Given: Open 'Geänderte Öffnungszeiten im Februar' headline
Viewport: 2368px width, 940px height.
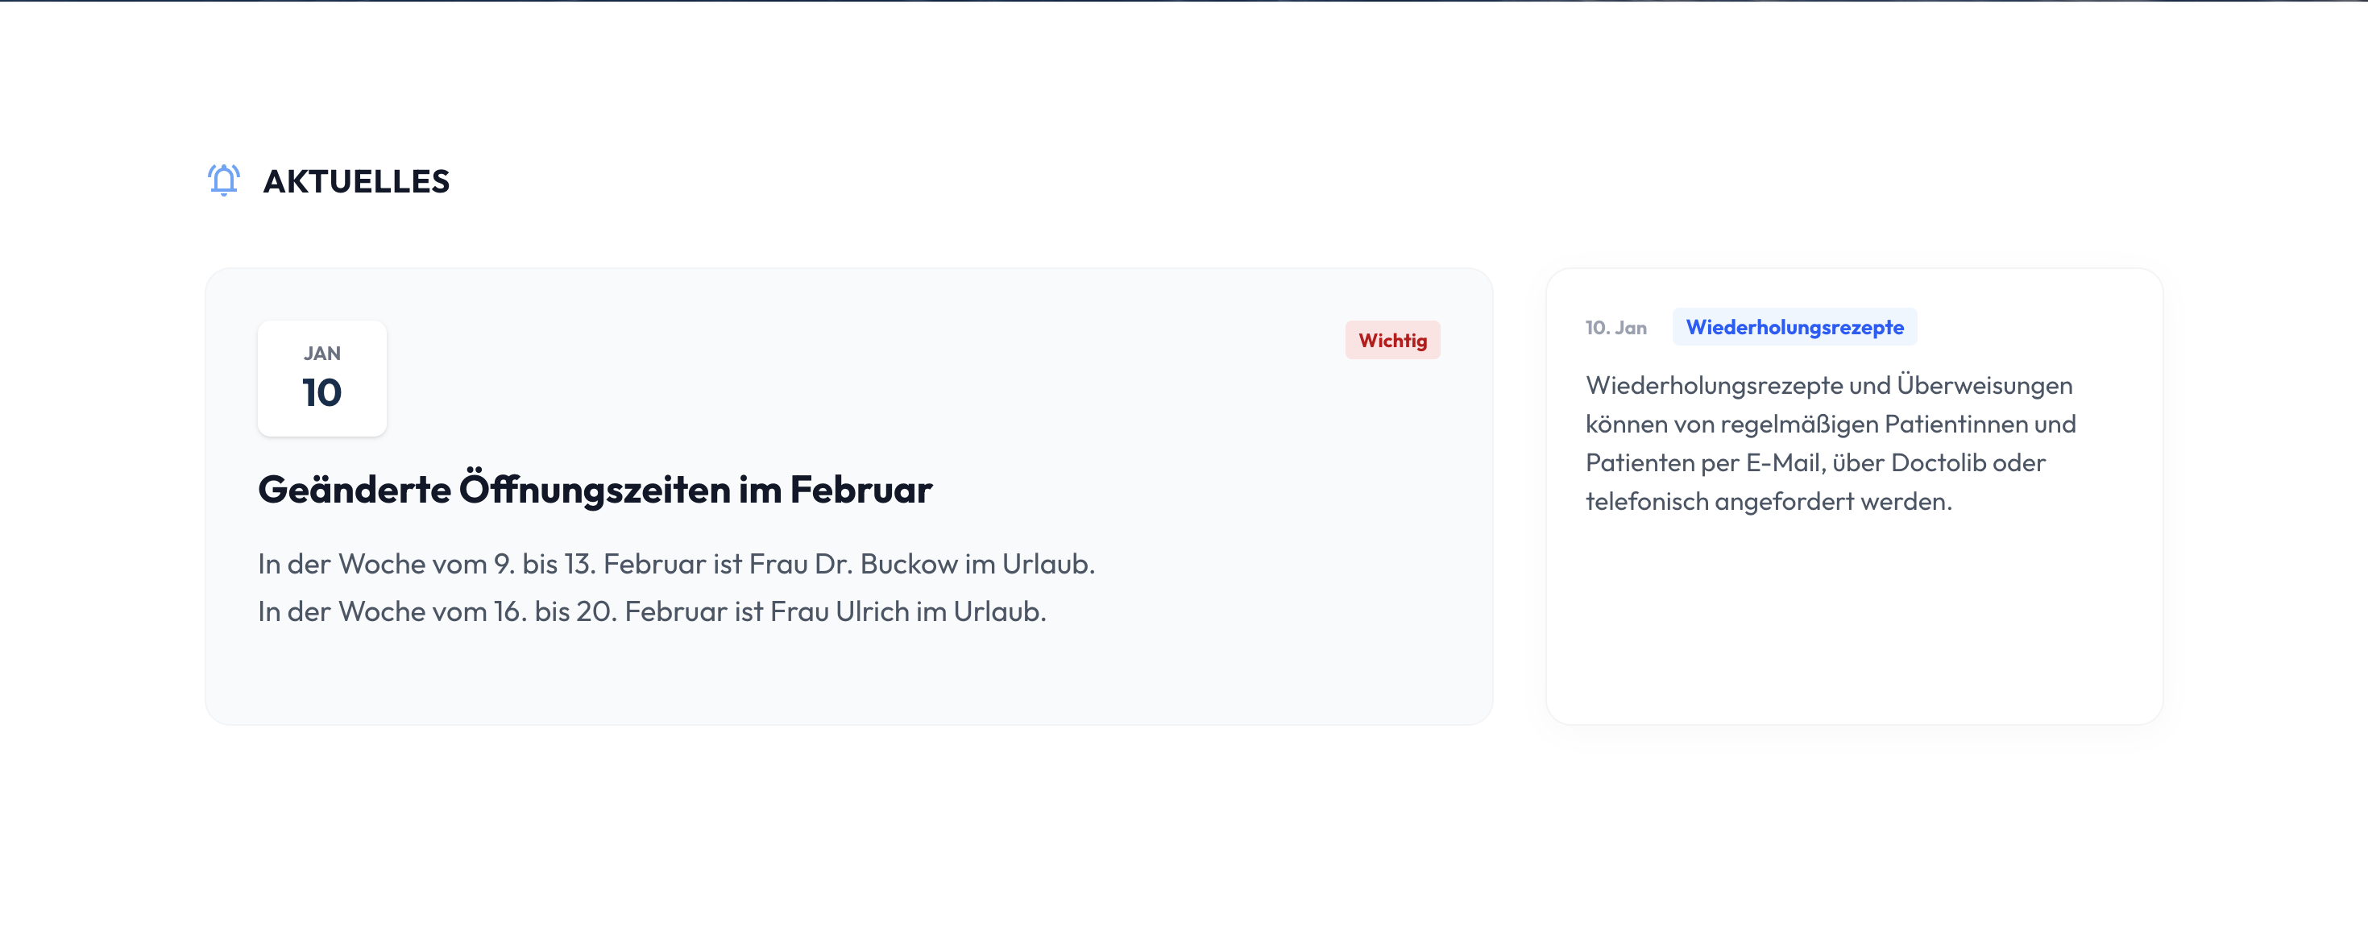Looking at the screenshot, I should 595,490.
